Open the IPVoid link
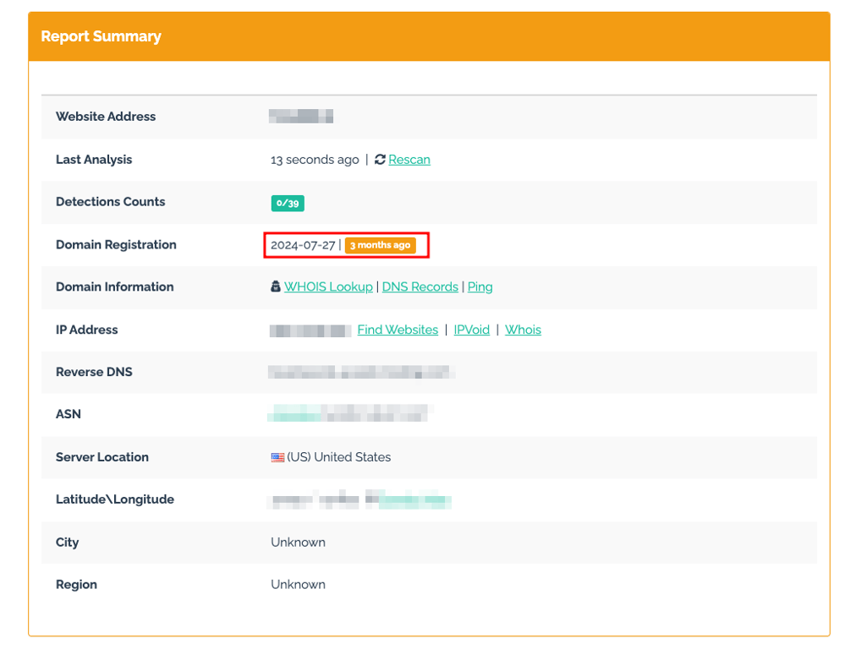The image size is (856, 649). click(x=471, y=330)
